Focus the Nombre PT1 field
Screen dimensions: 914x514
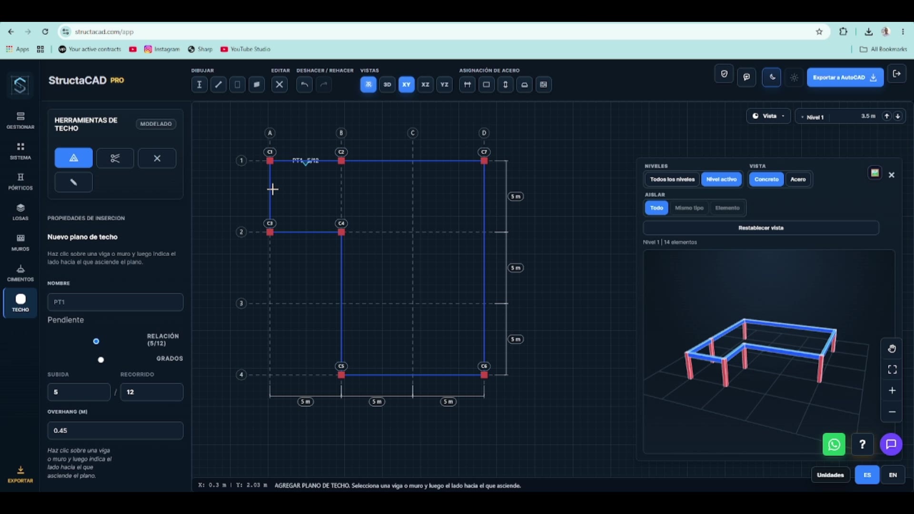tap(115, 302)
